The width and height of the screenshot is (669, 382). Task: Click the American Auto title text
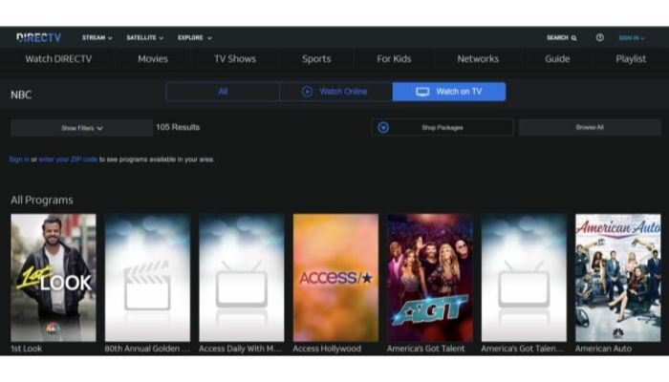[603, 349]
